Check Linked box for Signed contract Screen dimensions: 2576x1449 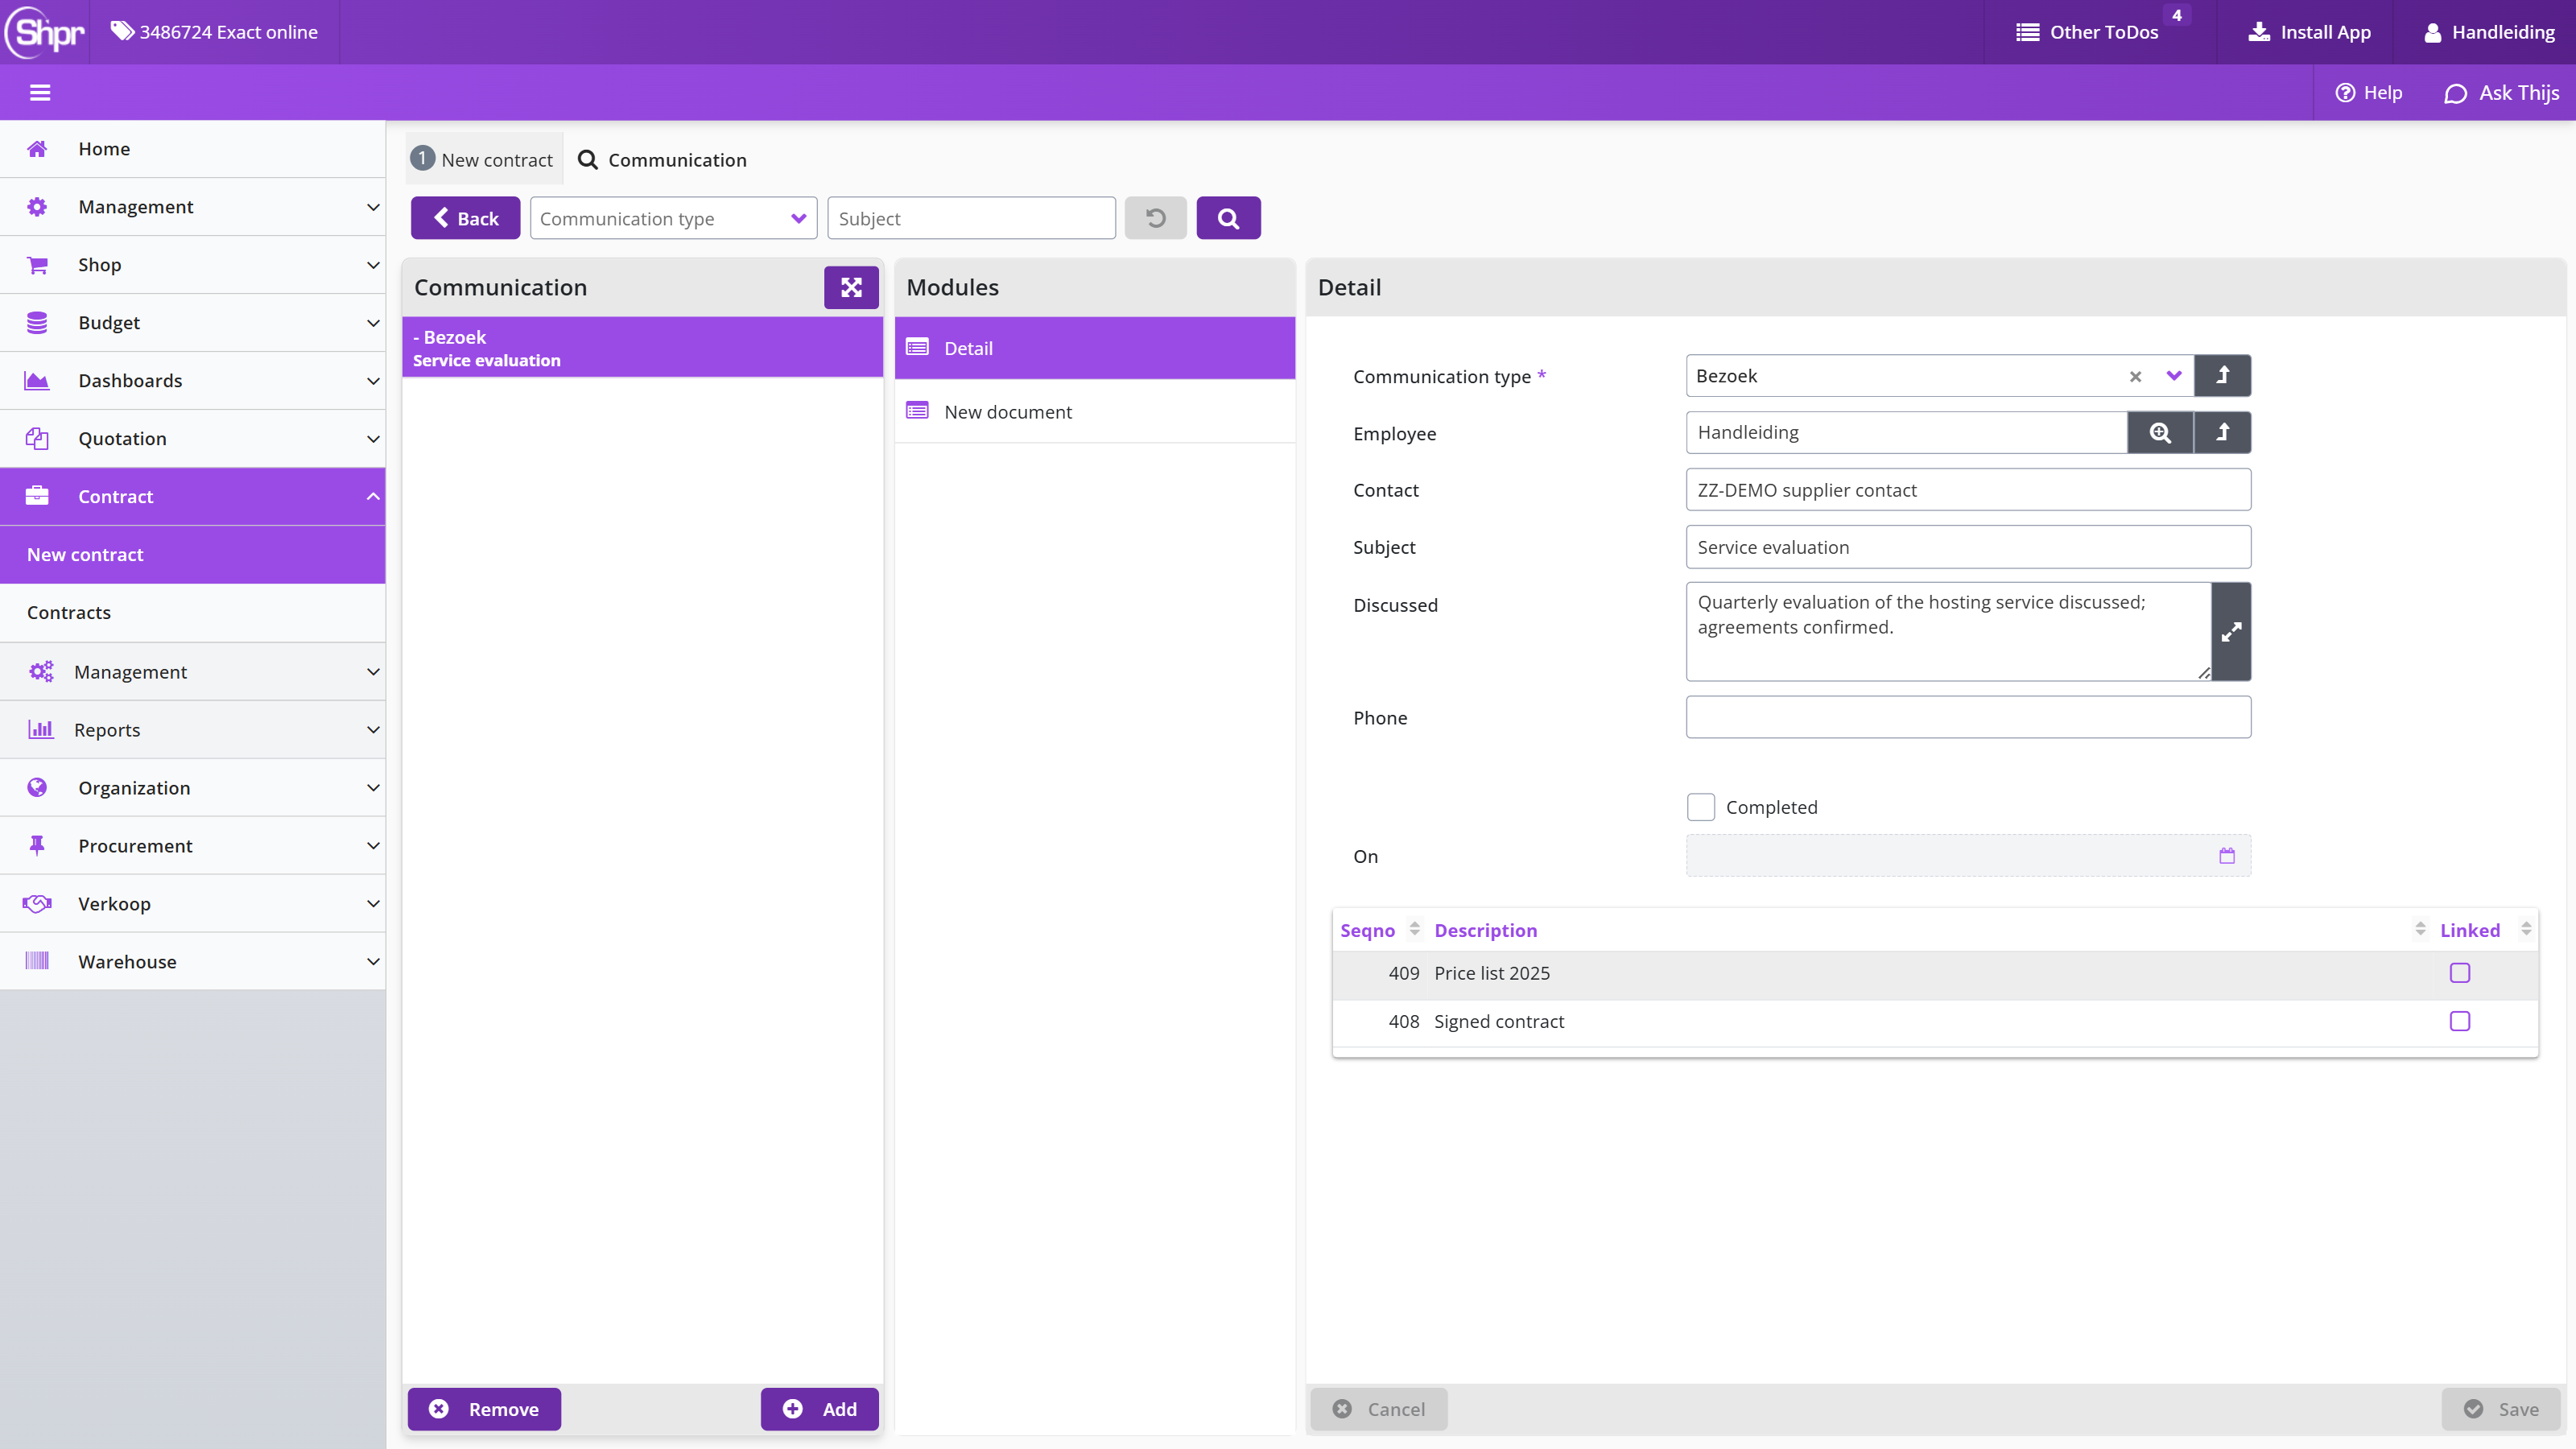click(x=2460, y=1021)
